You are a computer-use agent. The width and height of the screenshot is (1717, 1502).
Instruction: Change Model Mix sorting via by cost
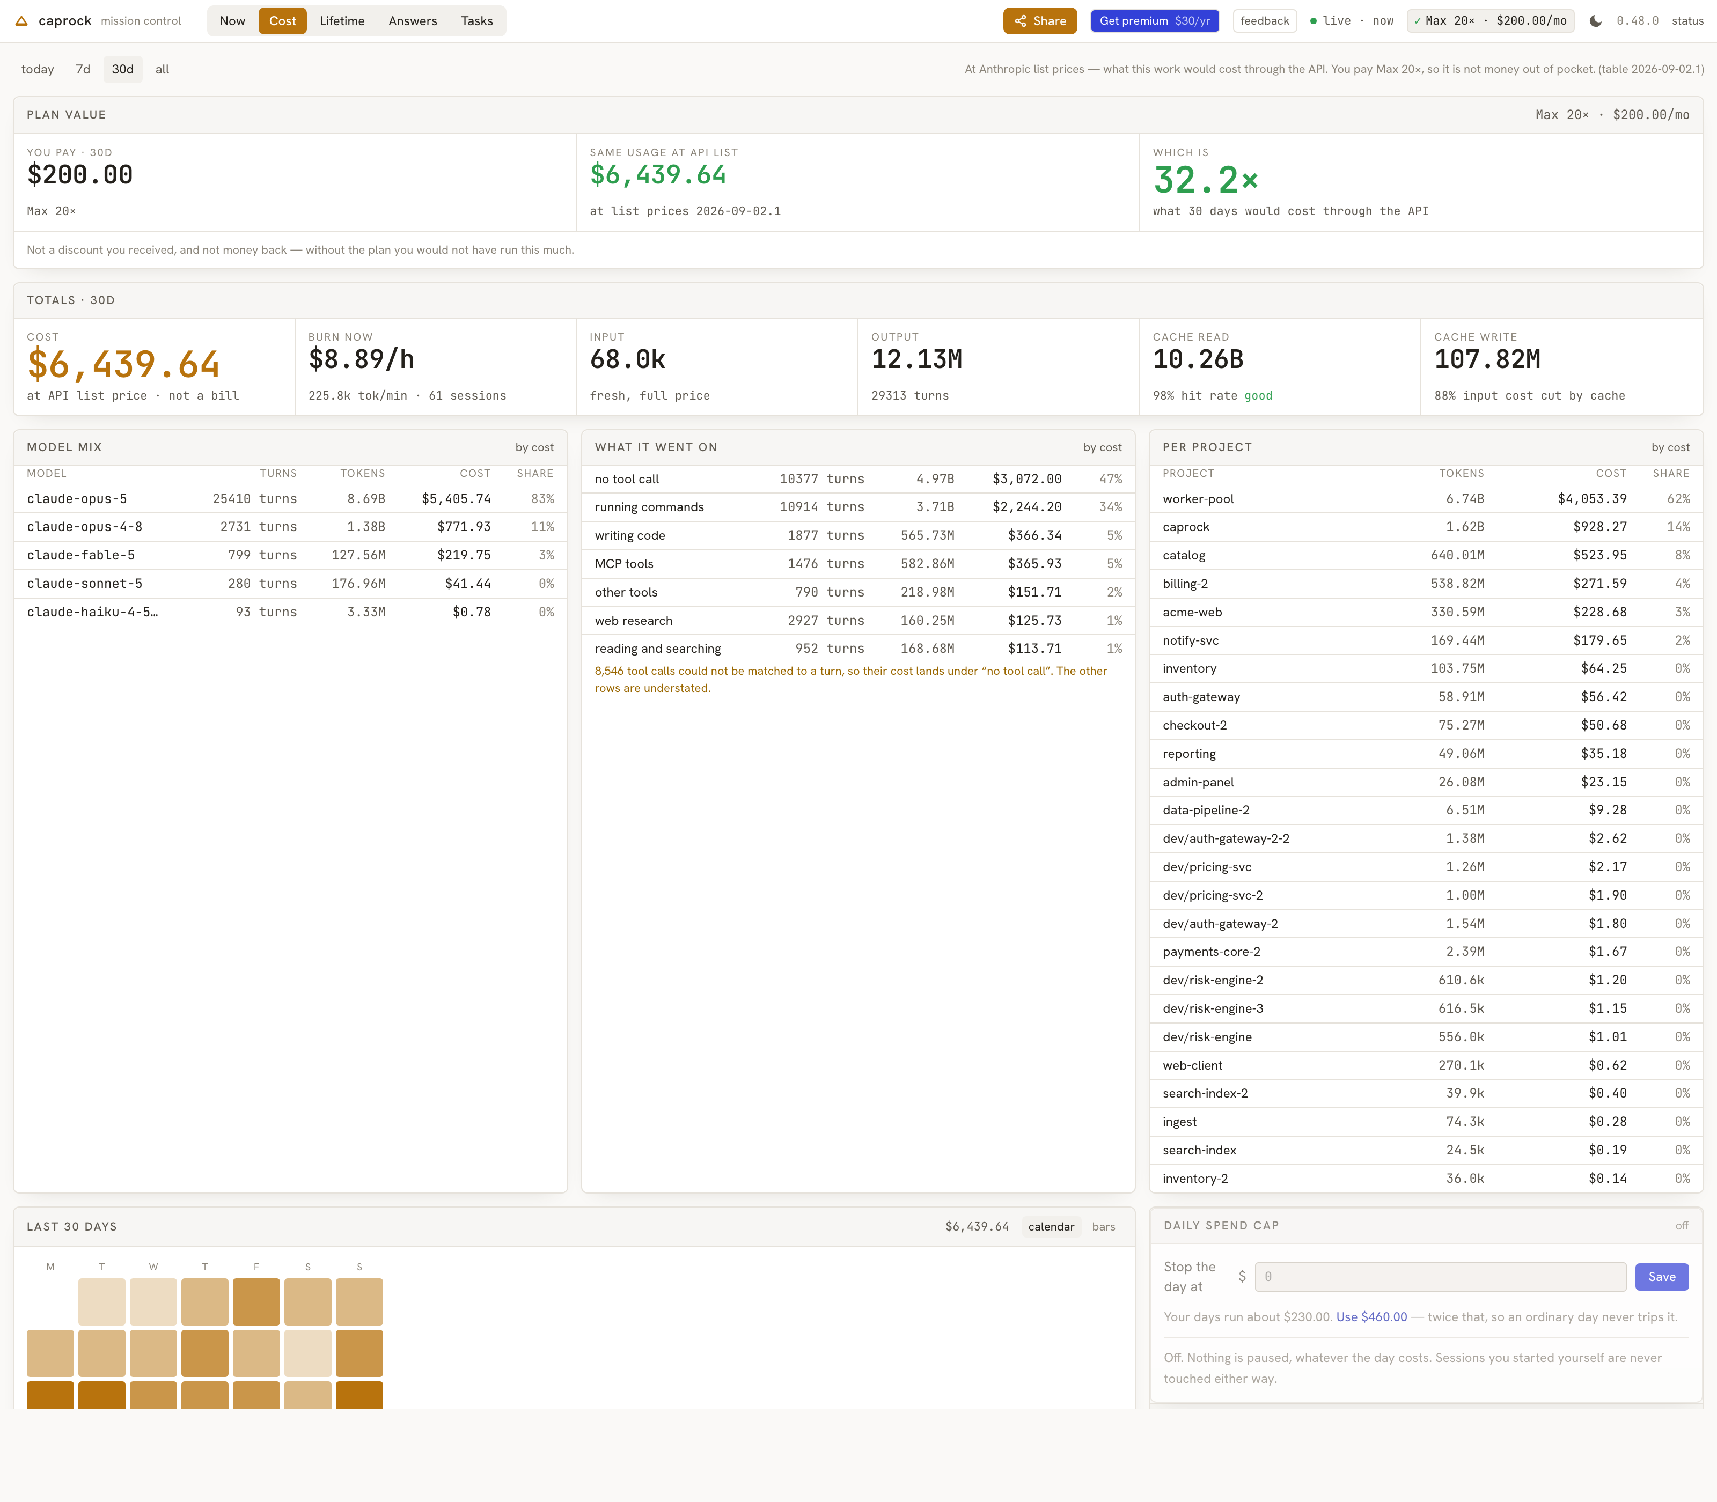coord(534,447)
